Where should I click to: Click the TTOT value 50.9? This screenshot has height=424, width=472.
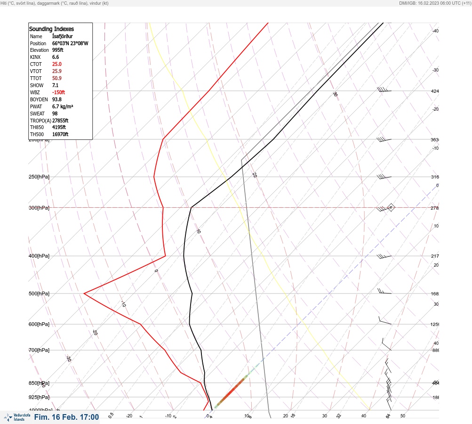(x=56, y=78)
